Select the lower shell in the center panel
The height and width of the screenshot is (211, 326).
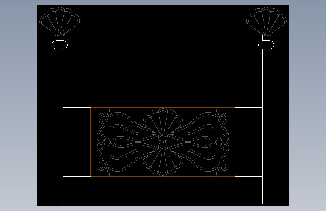point(163,160)
